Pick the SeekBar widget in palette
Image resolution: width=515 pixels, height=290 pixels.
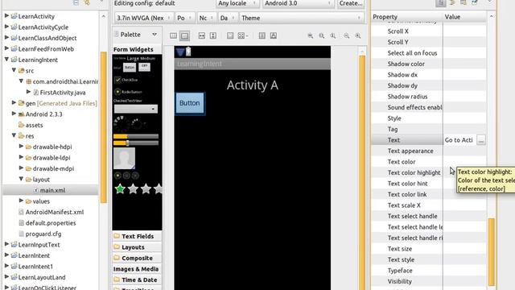pyautogui.click(x=136, y=143)
